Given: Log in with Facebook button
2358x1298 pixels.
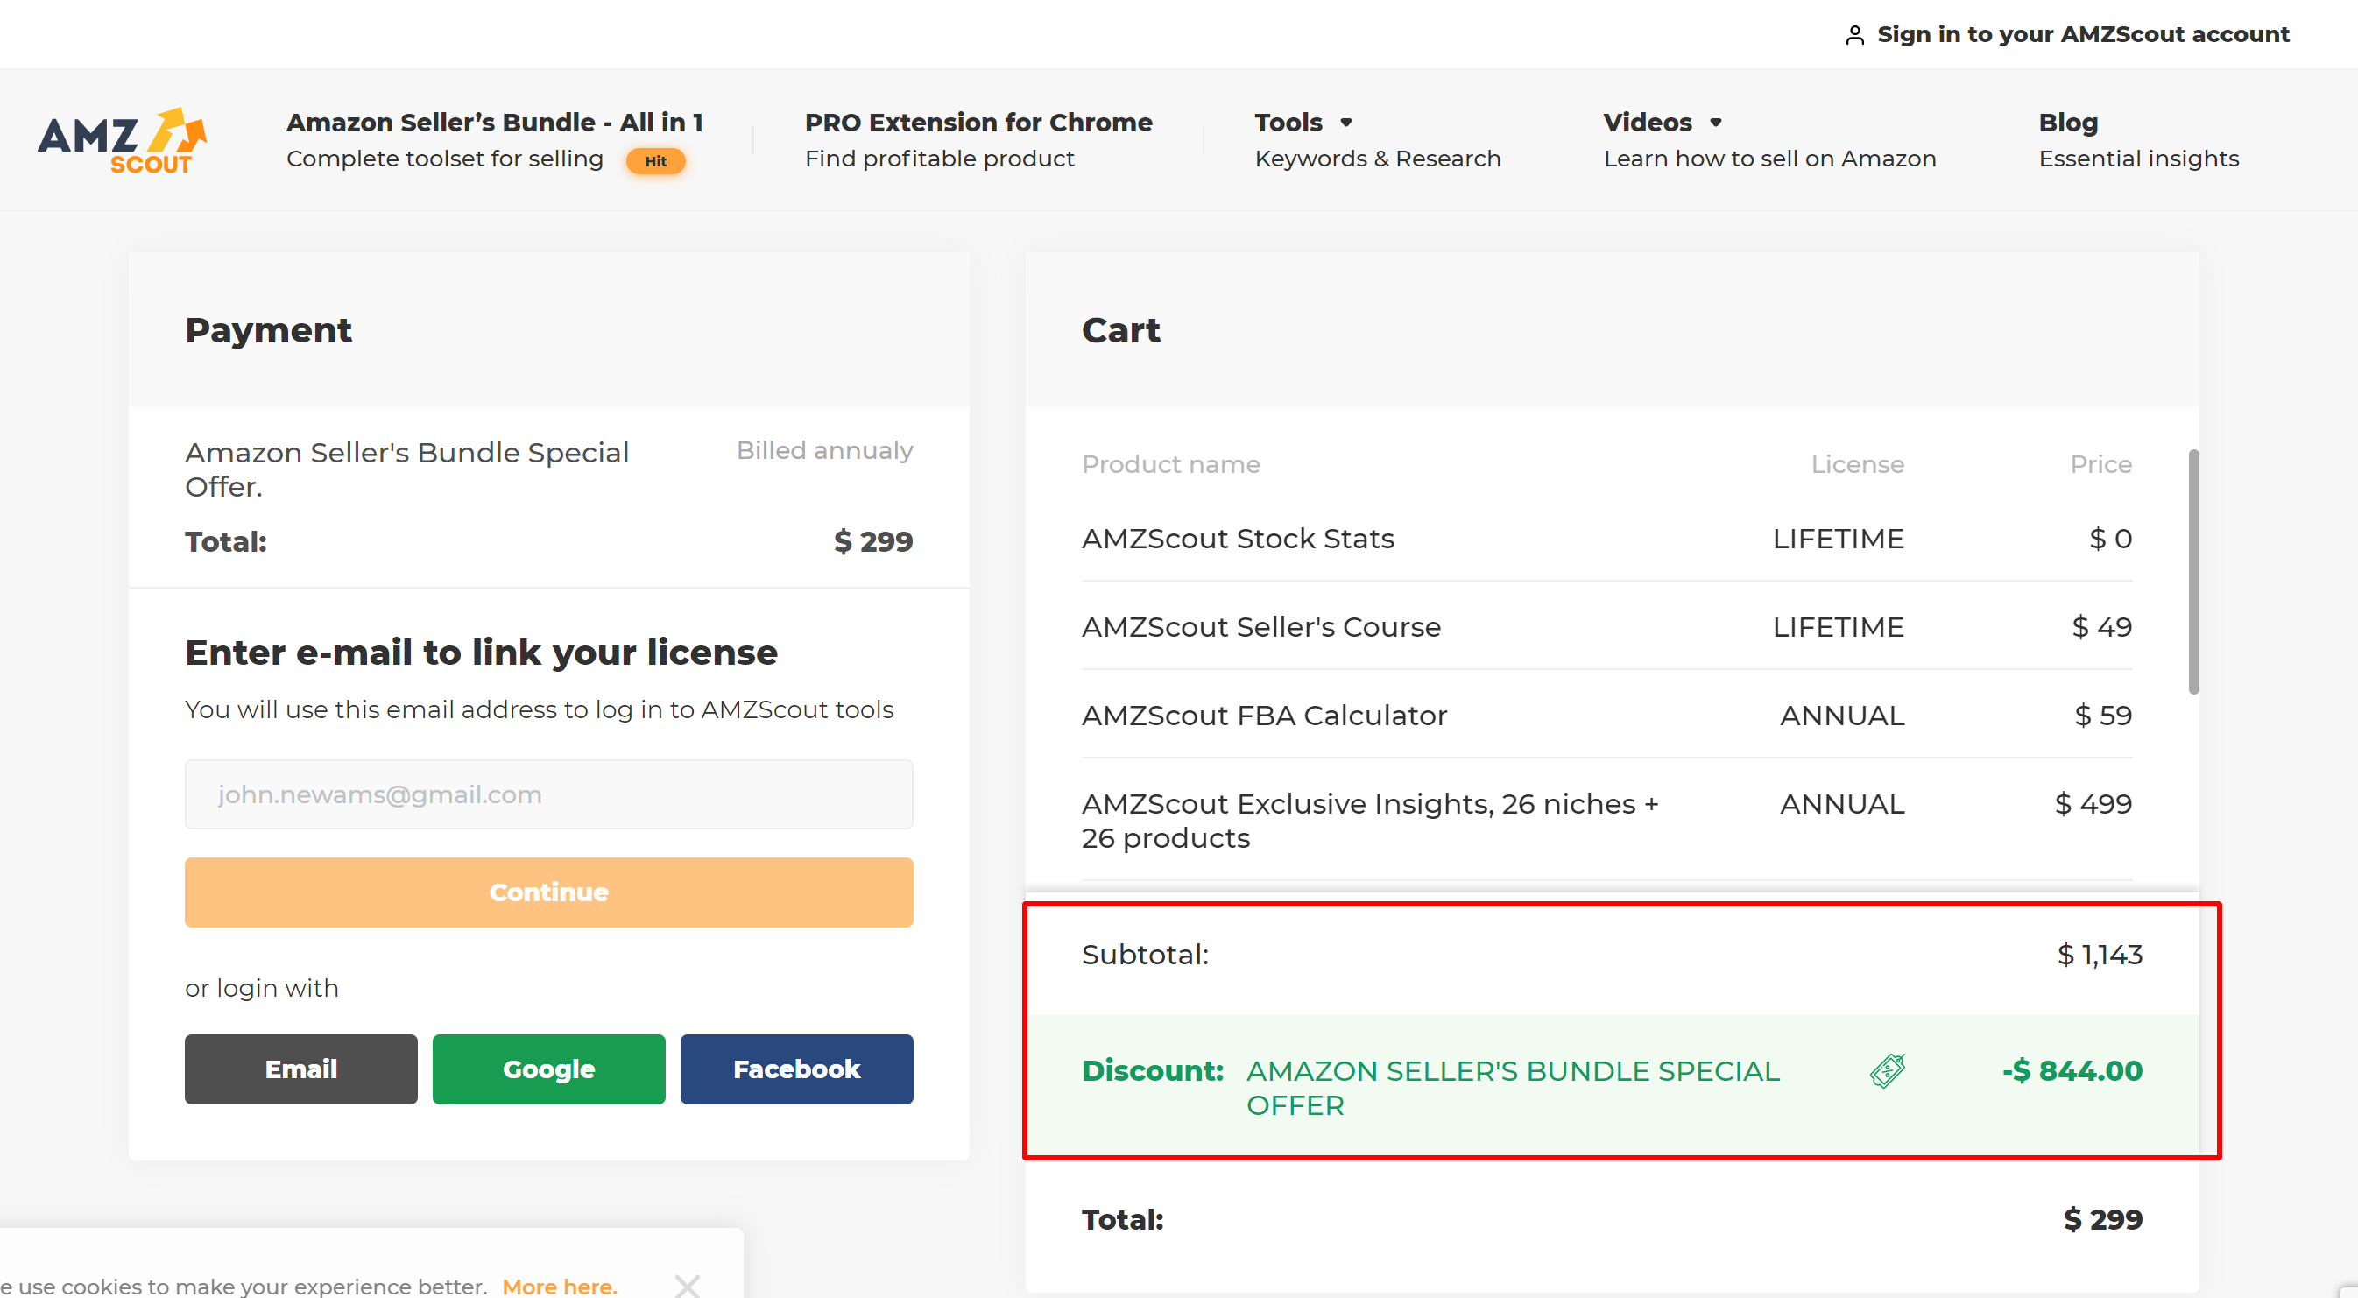Looking at the screenshot, I should pyautogui.click(x=796, y=1069).
